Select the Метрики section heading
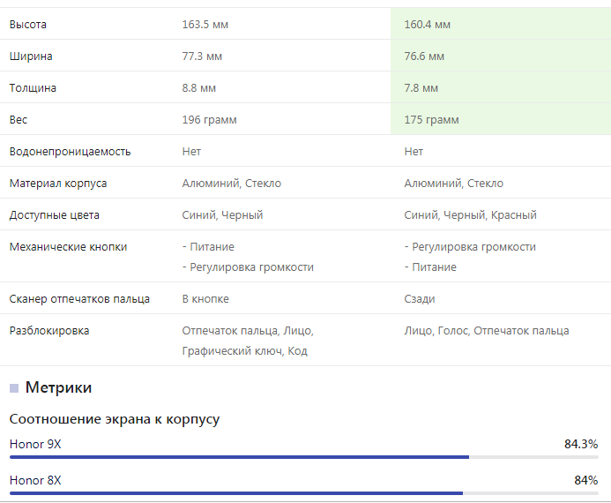 58,387
